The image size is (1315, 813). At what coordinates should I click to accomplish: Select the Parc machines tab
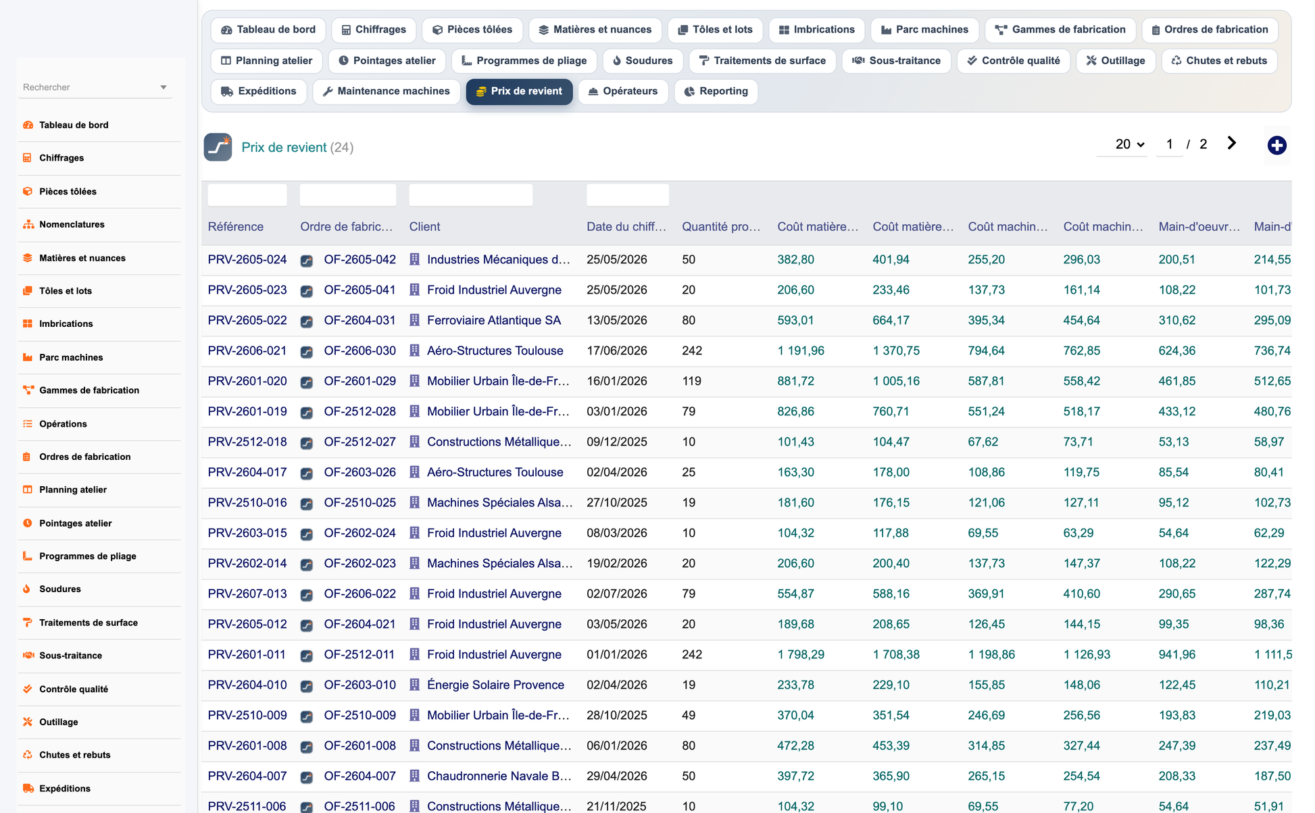924,30
